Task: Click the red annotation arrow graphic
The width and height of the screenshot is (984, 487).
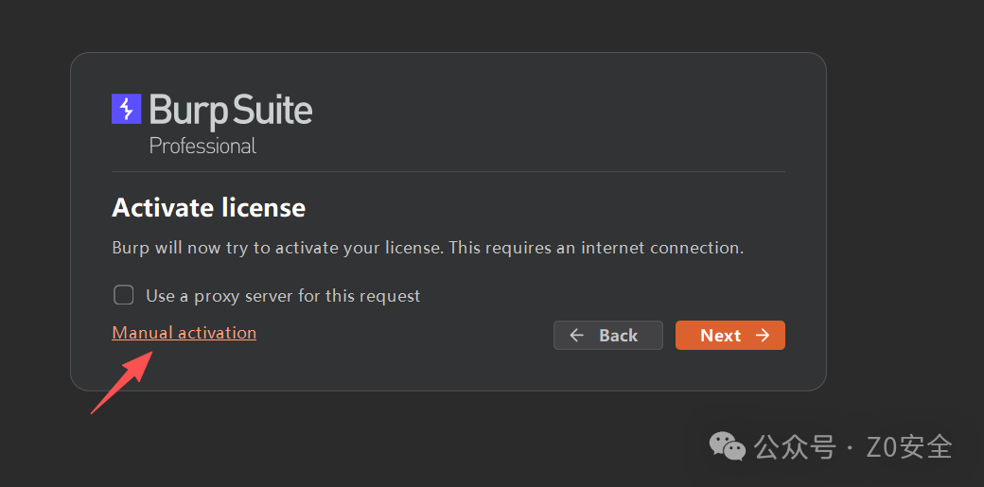Action: [x=122, y=382]
